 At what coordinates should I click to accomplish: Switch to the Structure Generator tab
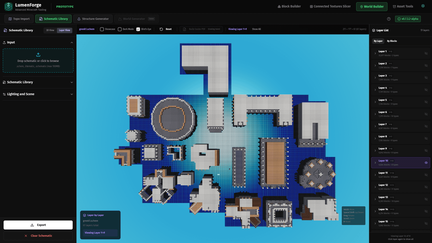pyautogui.click(x=93, y=19)
